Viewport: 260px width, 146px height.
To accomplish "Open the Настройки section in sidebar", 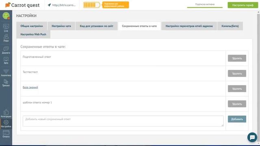I will 6,124.
